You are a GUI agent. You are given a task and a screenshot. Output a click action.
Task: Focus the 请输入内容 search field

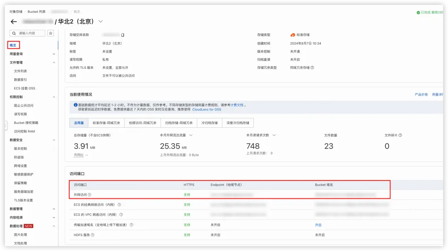click(27, 34)
